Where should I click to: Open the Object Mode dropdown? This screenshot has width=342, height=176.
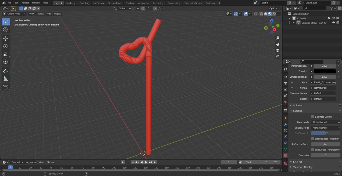point(15,14)
